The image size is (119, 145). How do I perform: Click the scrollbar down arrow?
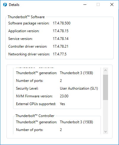pyautogui.click(x=105, y=132)
